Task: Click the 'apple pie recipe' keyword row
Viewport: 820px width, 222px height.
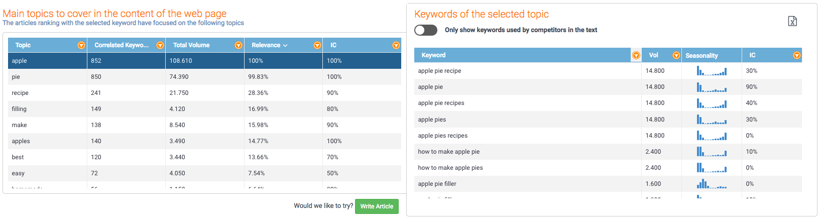Action: pyautogui.click(x=608, y=71)
